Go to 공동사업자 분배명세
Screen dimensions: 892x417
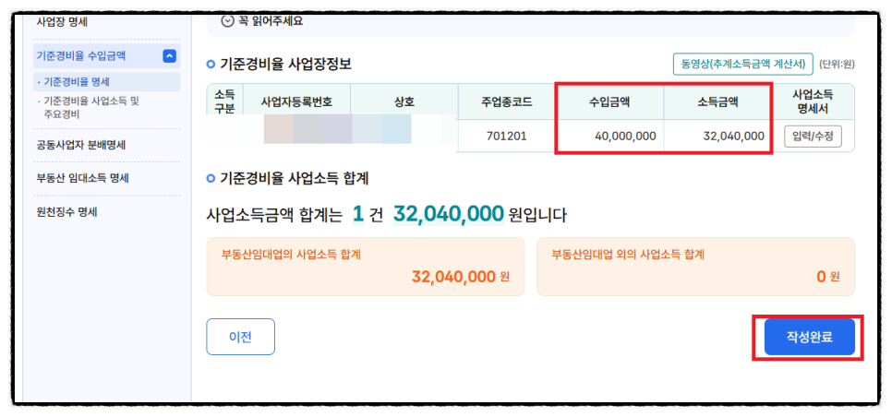(x=80, y=145)
